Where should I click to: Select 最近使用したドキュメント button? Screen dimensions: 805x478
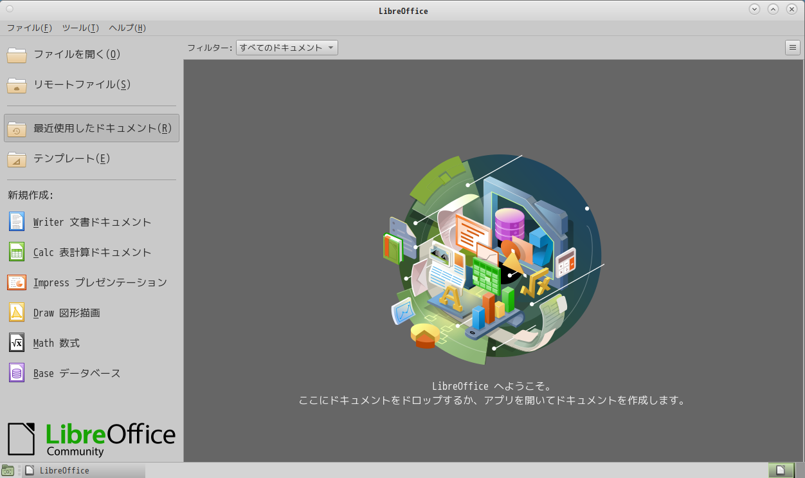91,128
